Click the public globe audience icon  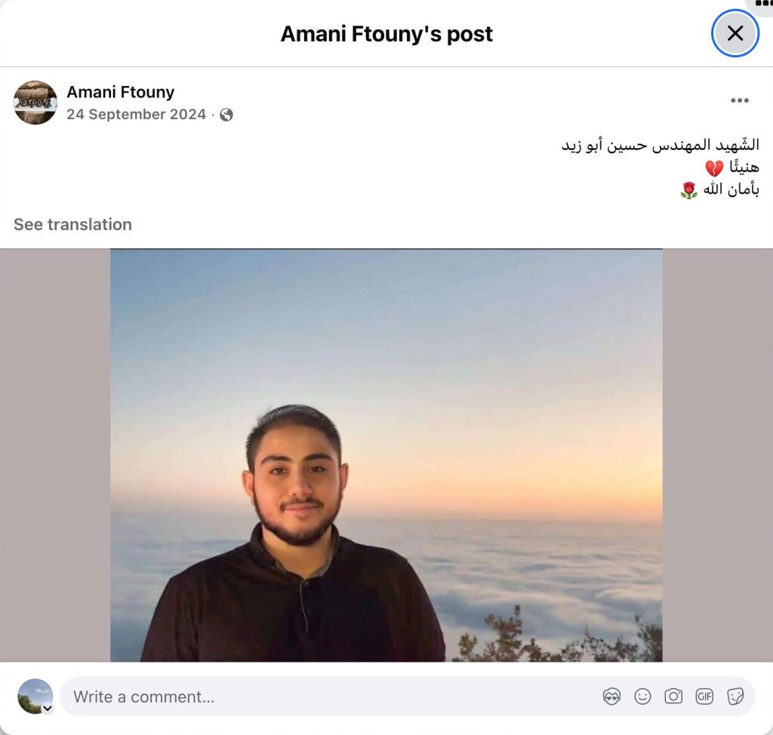tap(226, 115)
